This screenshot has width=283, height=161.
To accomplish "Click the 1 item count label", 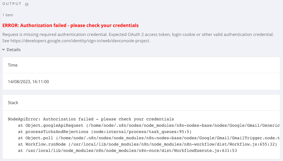I will [x=7, y=15].
